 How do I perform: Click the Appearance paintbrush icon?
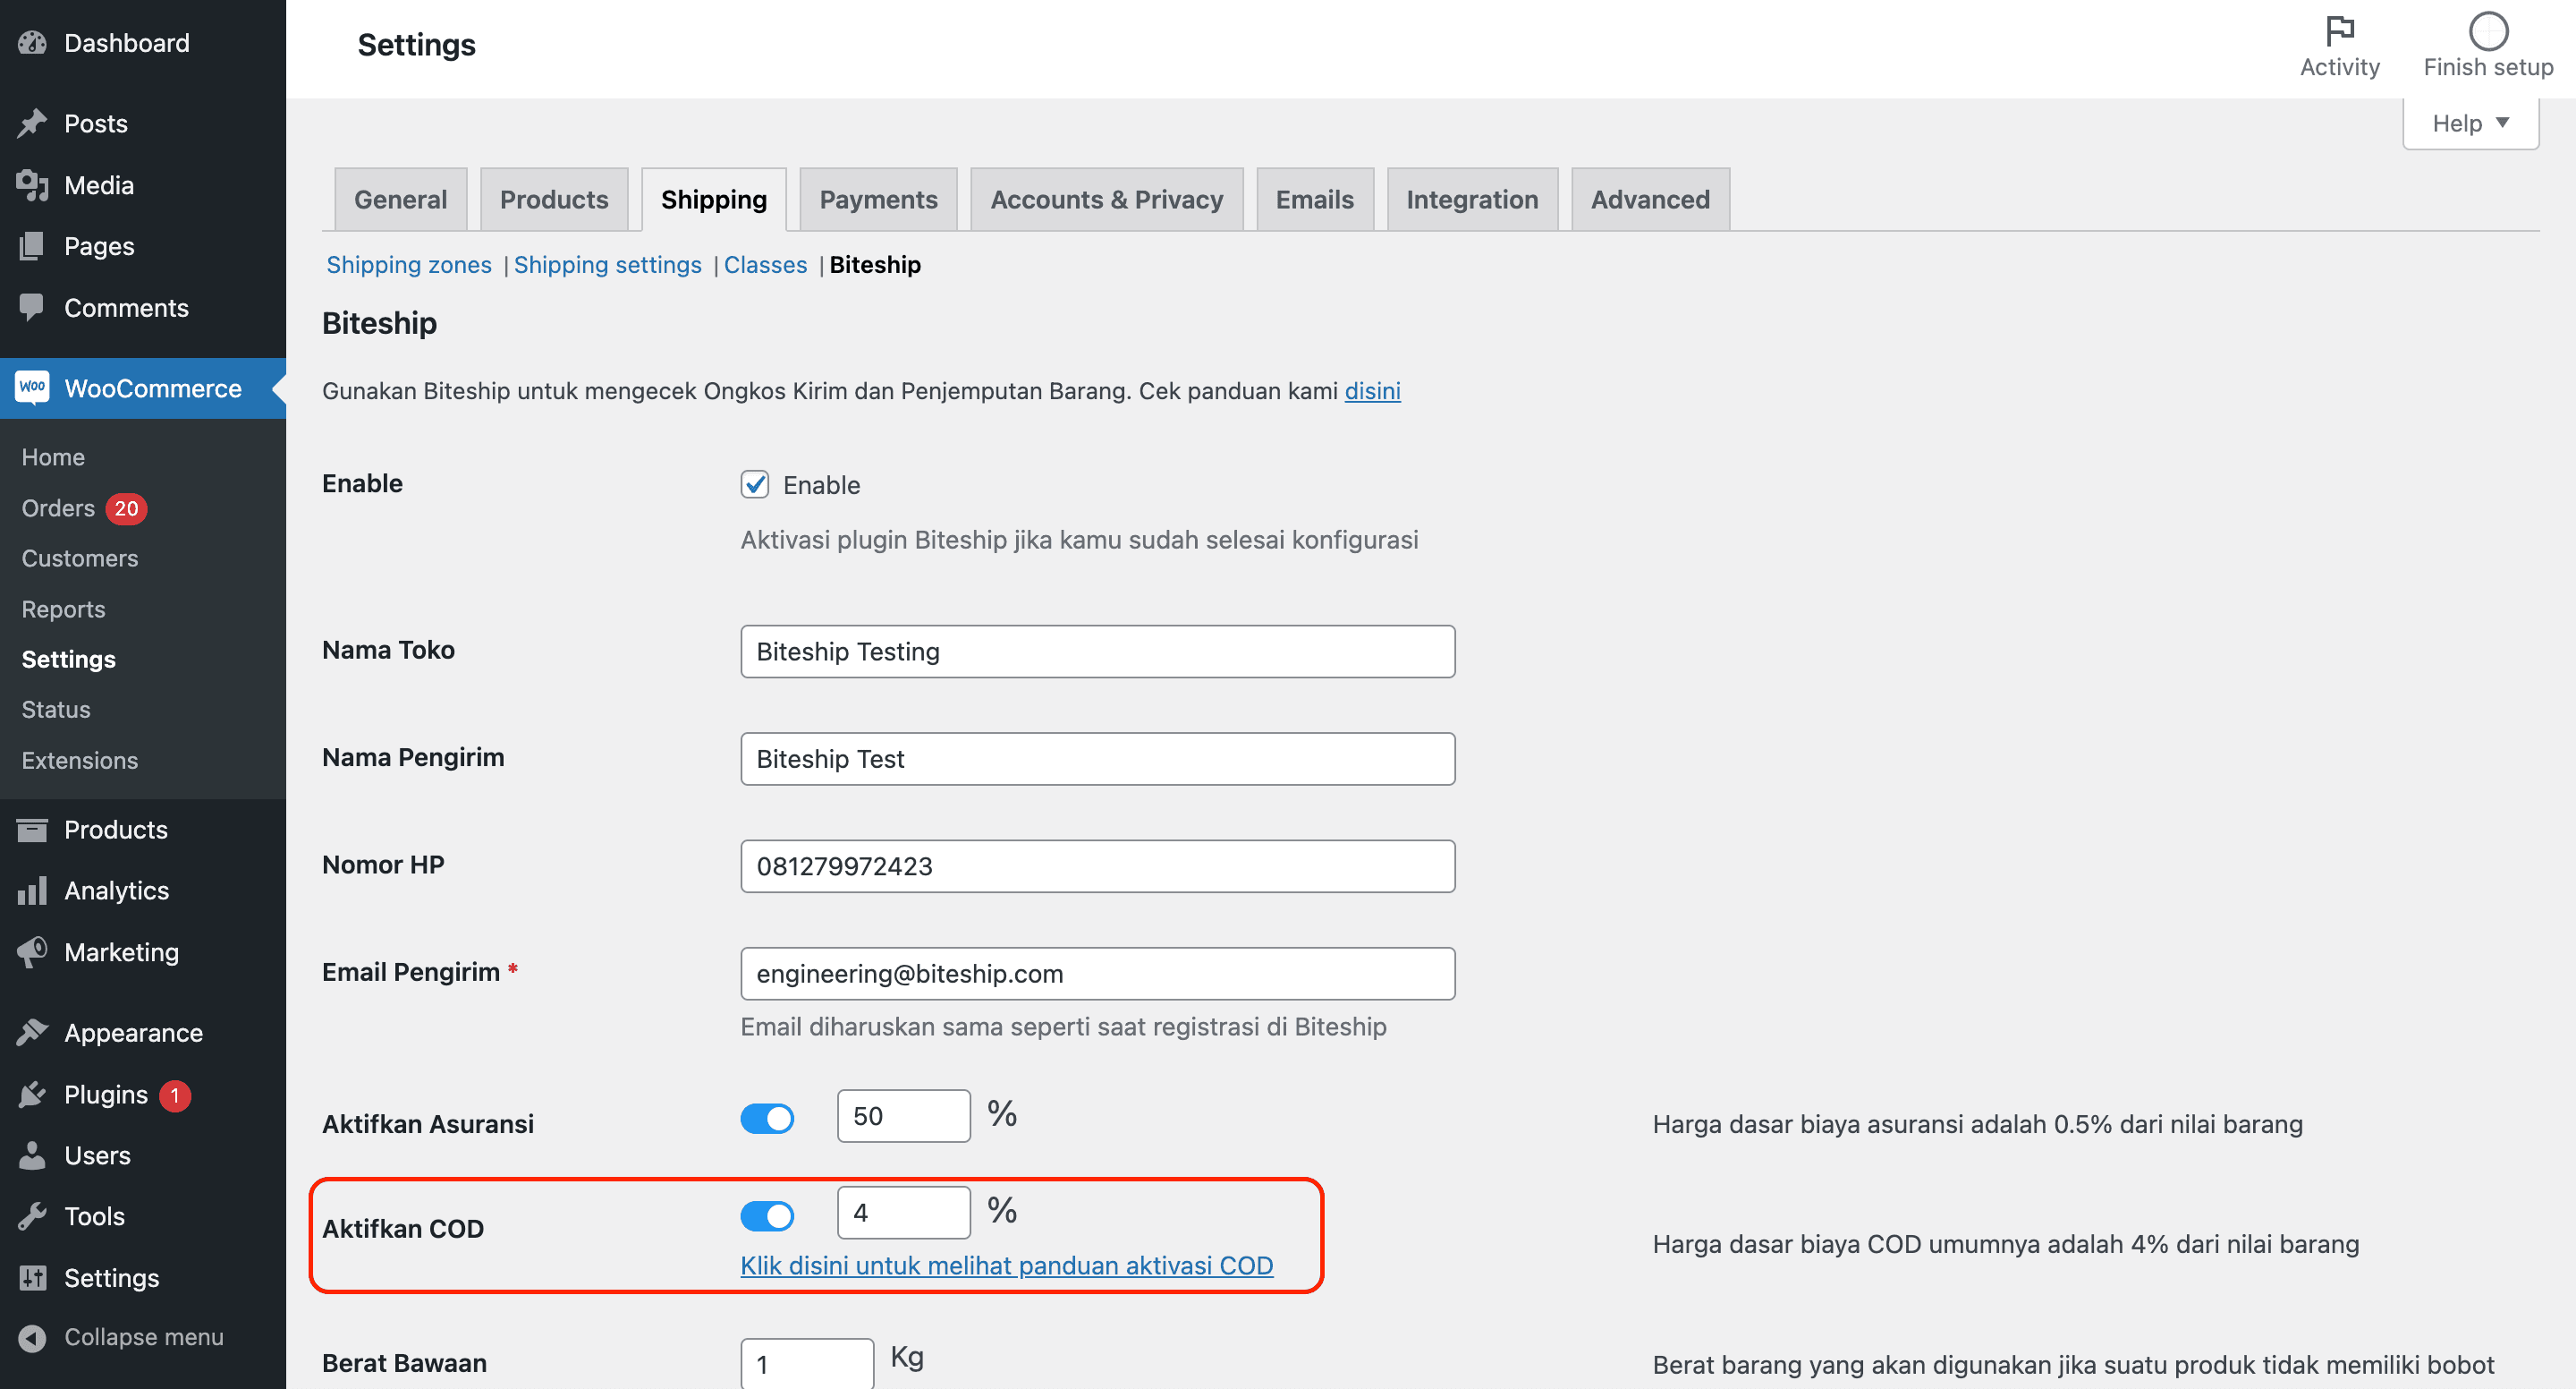(x=32, y=1033)
